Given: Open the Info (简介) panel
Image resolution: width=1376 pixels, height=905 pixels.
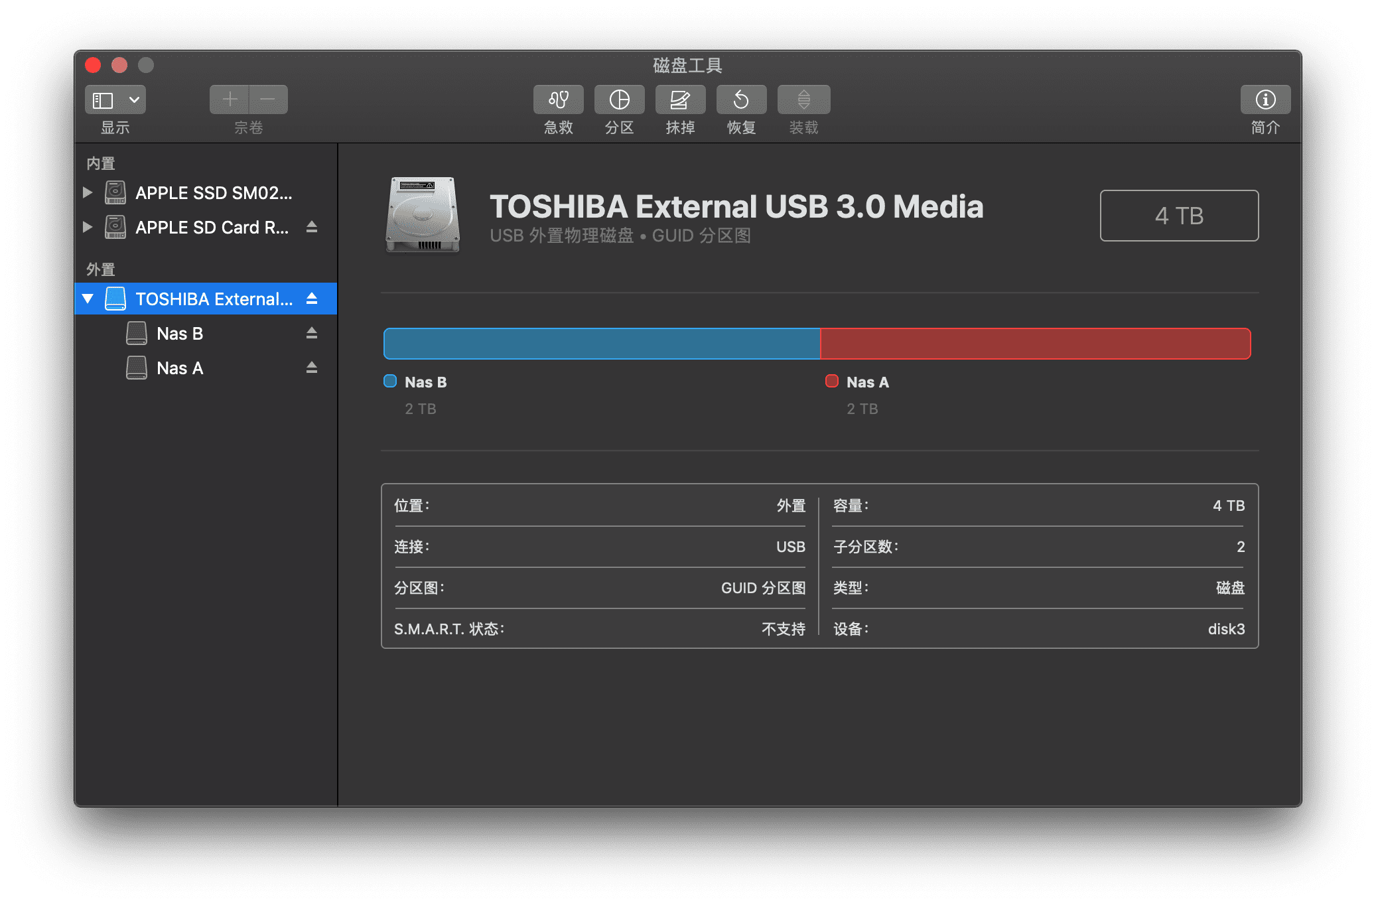Looking at the screenshot, I should click(1265, 100).
